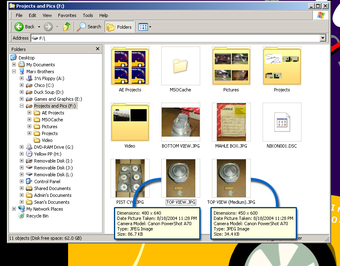Go up one folder level icon
The width and height of the screenshot is (340, 266).
click(x=67, y=27)
